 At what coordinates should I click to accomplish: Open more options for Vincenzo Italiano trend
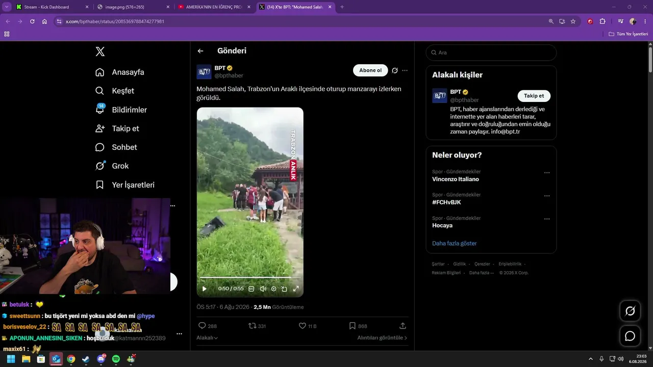point(547,173)
